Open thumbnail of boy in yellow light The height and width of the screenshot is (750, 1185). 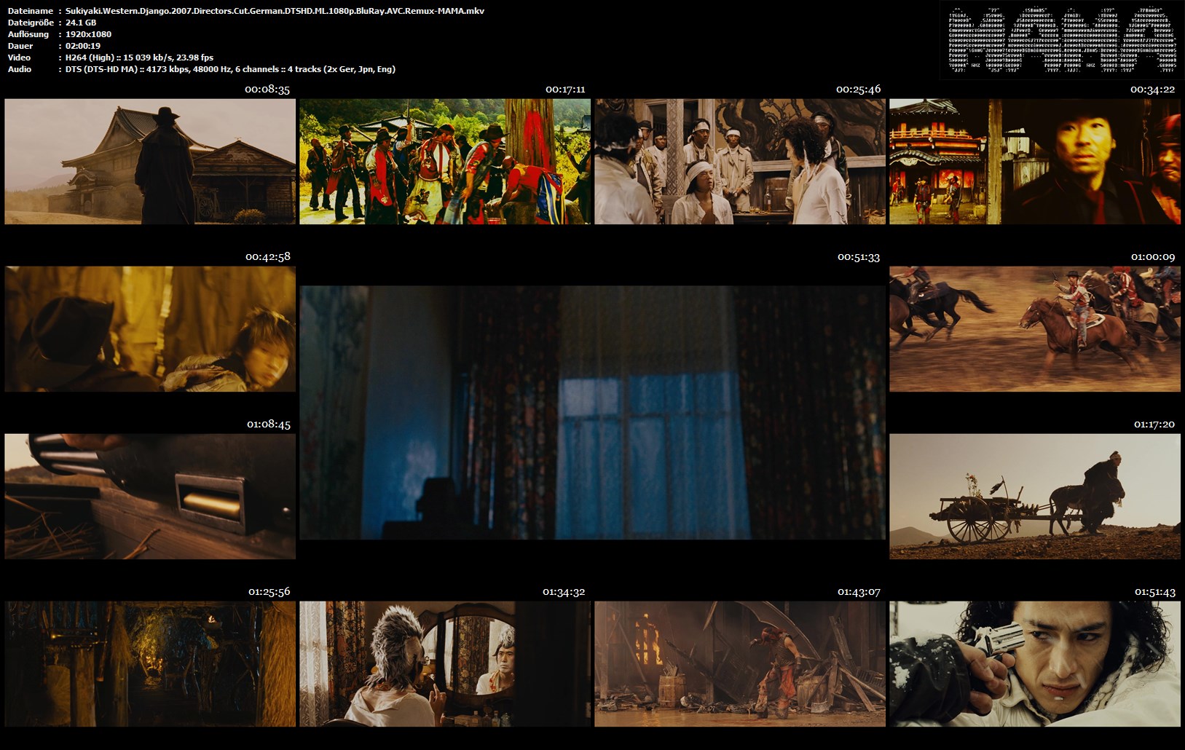(x=150, y=329)
